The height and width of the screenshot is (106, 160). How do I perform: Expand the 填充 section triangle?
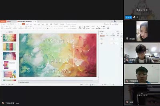tap(100, 39)
